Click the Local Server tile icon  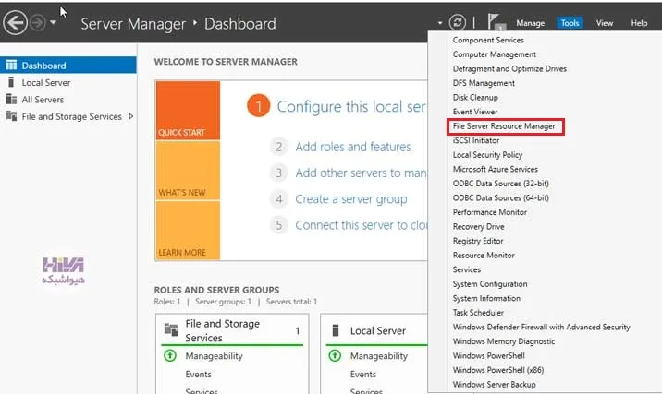[336, 330]
